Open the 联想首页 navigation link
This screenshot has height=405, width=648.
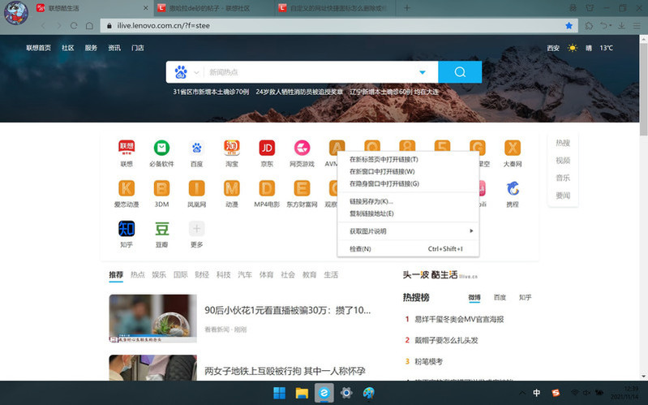click(38, 48)
